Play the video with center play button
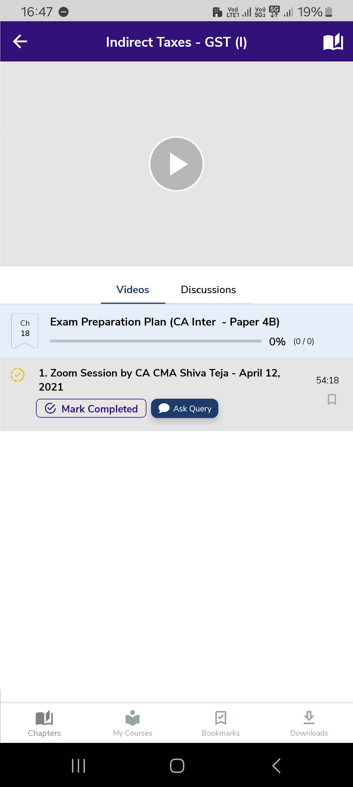Image resolution: width=353 pixels, height=787 pixels. (176, 164)
